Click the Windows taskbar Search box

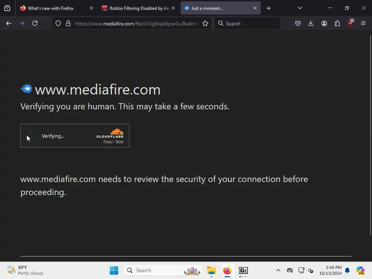point(162,270)
